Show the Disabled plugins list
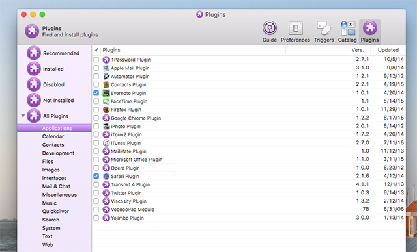 (53, 84)
